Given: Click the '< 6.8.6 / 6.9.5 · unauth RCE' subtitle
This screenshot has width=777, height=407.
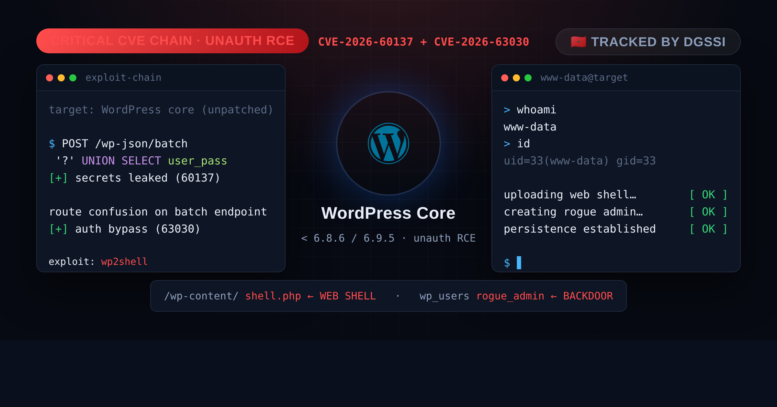Looking at the screenshot, I should (388, 238).
